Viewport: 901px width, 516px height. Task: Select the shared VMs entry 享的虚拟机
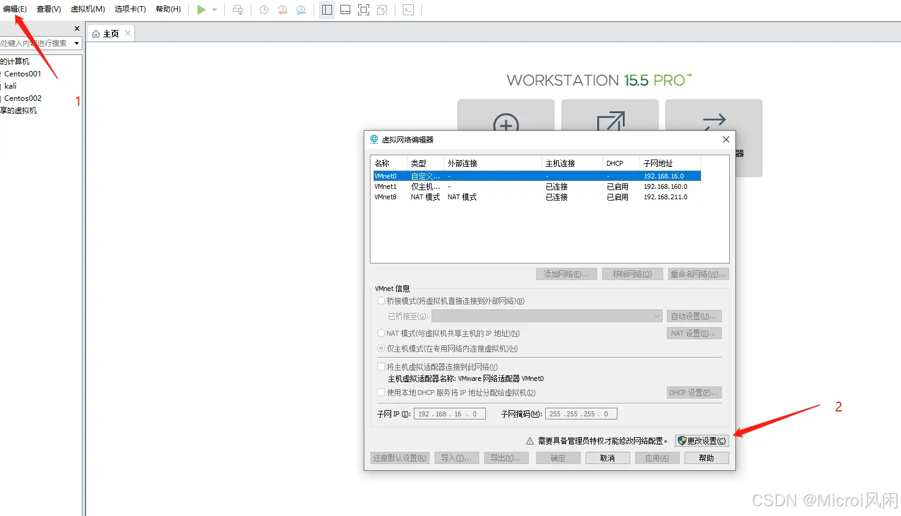click(18, 110)
